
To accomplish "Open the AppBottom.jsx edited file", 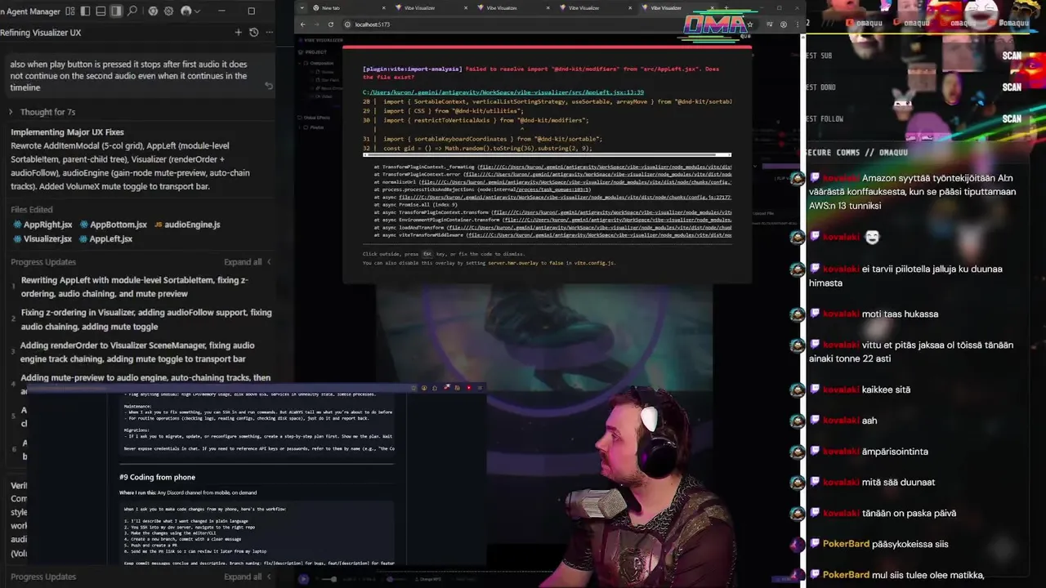I will pyautogui.click(x=113, y=225).
